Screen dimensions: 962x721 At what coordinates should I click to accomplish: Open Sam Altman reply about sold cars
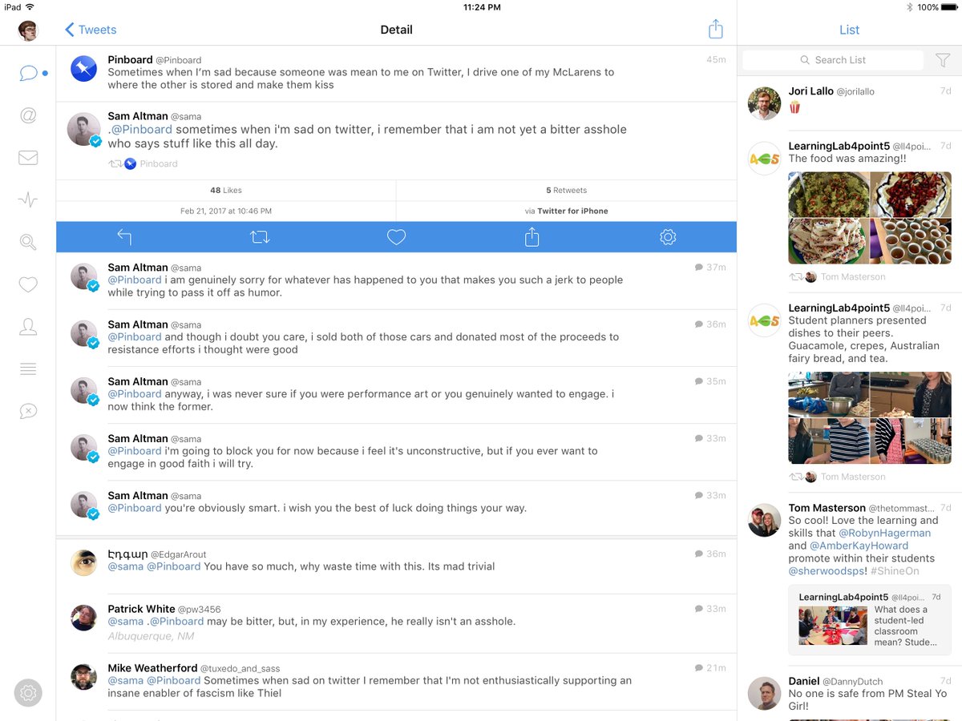pyautogui.click(x=396, y=338)
